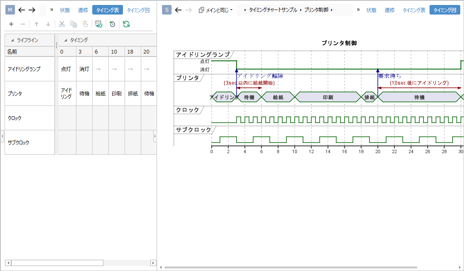
Task: Navigate back with the left arrow in the right panel
Action: tap(178, 10)
